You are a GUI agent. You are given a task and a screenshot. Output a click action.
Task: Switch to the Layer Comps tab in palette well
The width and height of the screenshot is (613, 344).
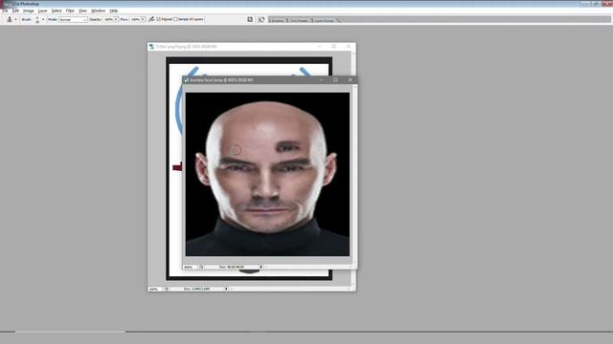click(x=324, y=20)
